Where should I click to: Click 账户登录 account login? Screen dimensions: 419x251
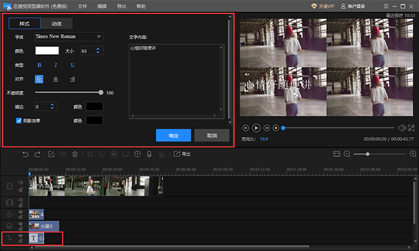click(x=353, y=6)
